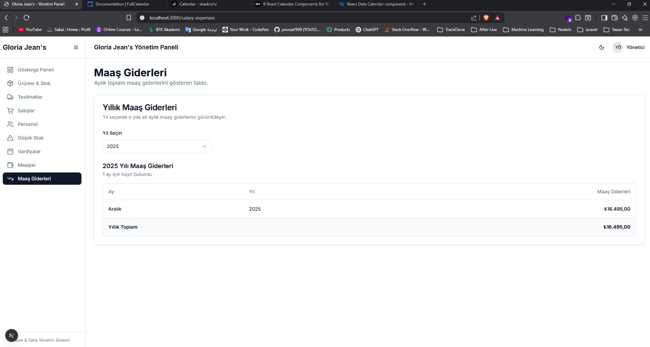Viewport: 650px width, 347px height.
Task: Open the browser main menu icon
Action: coord(645,18)
